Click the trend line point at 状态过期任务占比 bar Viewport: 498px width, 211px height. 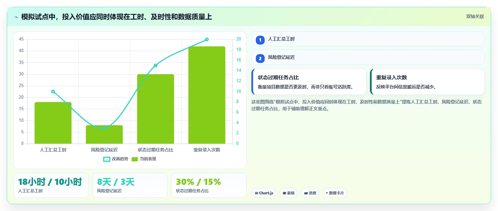pyautogui.click(x=156, y=65)
